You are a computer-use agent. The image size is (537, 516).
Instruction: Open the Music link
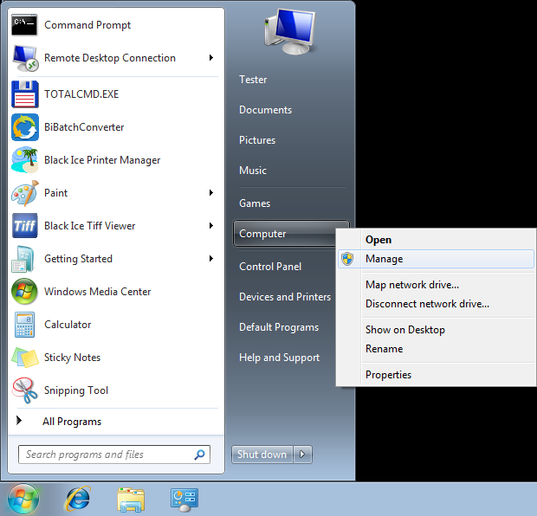253,171
